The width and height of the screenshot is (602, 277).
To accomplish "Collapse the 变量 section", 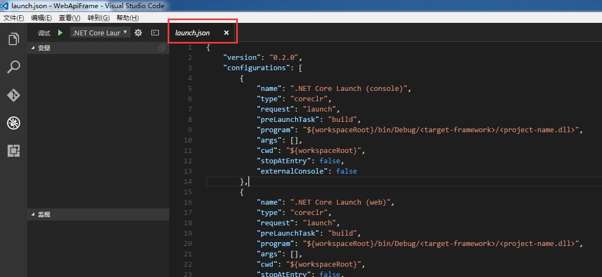I will [99, 48].
